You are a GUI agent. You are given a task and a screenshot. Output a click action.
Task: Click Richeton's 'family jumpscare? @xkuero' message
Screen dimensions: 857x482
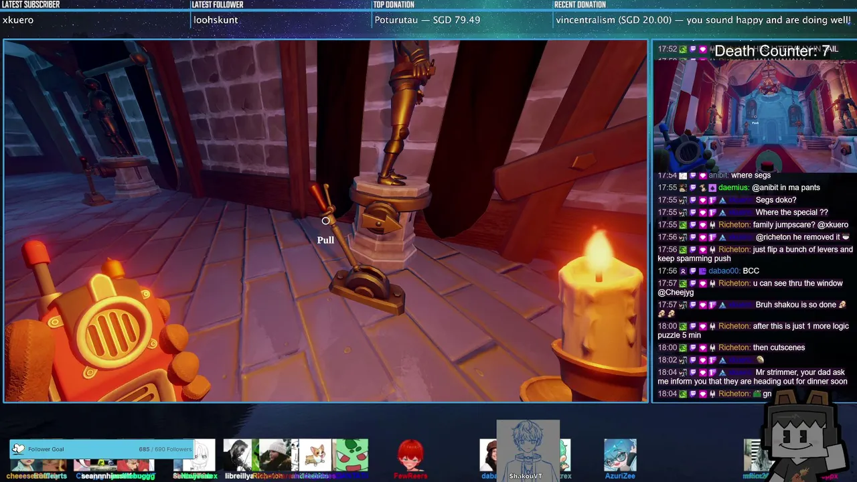click(x=801, y=225)
